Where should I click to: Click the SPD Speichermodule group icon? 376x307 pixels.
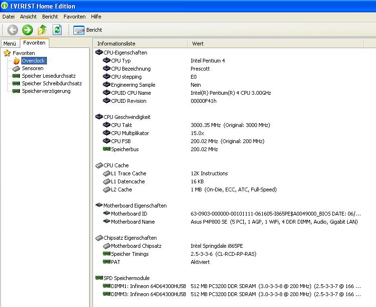[99, 278]
